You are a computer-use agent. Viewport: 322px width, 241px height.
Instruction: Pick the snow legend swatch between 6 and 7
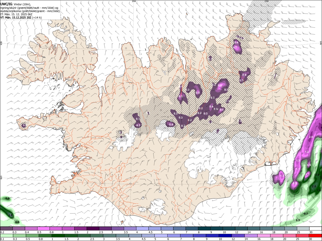(x=179, y=229)
